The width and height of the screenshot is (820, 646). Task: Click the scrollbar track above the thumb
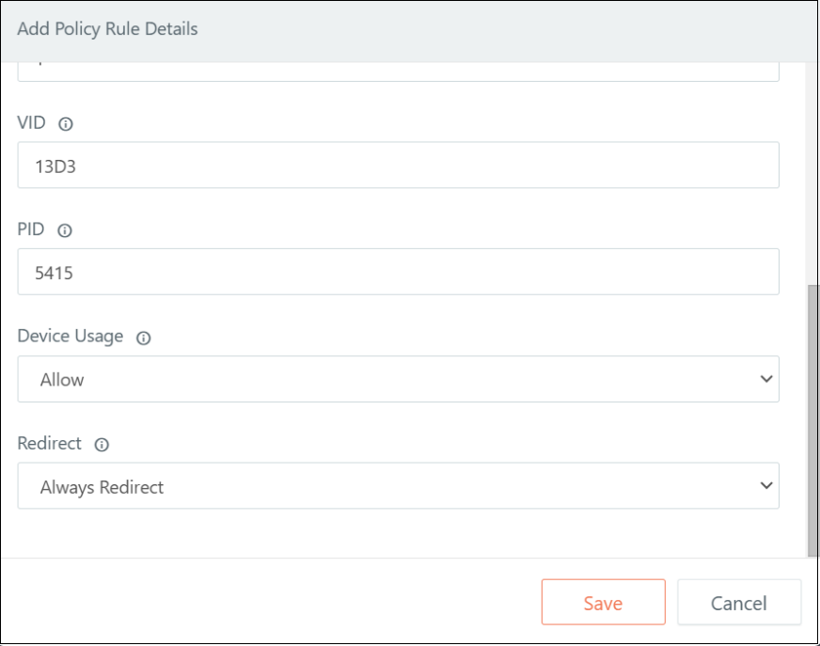812,174
